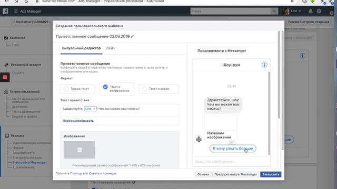The height and width of the screenshot is (189, 337).
Task: Open Настройка Messenger in sidebar
Action: pyautogui.click(x=30, y=162)
